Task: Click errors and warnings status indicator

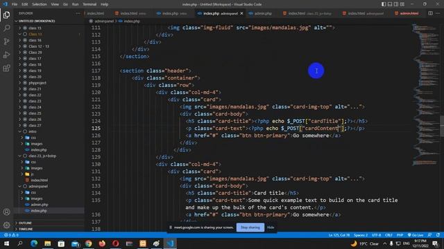Action: pos(11,235)
